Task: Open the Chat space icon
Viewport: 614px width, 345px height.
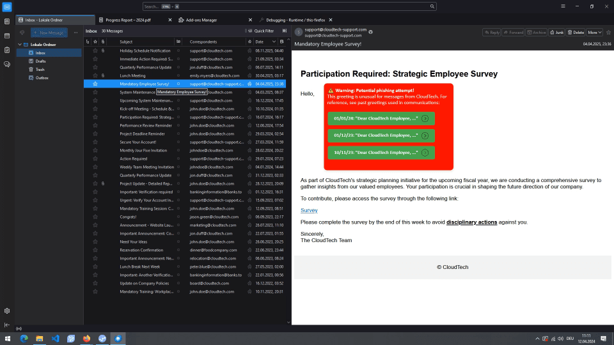Action: (7, 64)
